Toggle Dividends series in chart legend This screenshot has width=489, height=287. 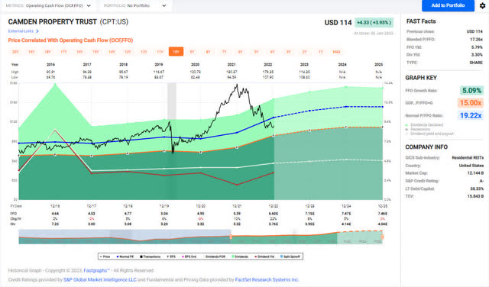240,256
